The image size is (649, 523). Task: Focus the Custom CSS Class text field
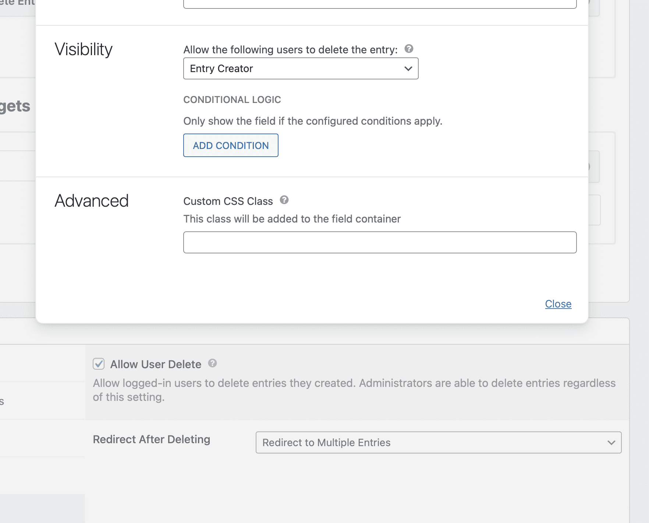pos(380,242)
